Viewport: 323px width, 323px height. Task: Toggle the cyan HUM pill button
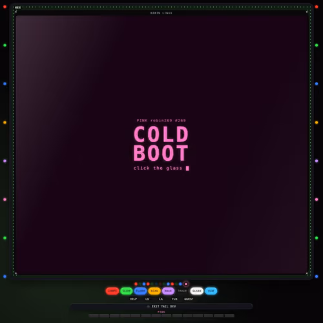(211, 291)
